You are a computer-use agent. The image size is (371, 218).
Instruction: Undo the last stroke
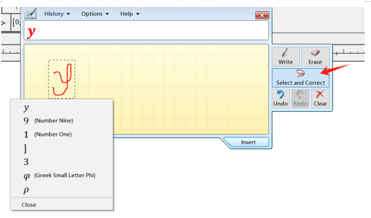coord(280,99)
